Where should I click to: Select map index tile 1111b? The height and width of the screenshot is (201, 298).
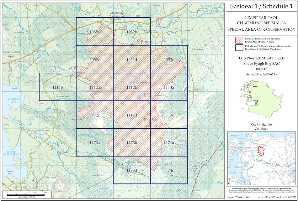pyautogui.click(x=58, y=87)
